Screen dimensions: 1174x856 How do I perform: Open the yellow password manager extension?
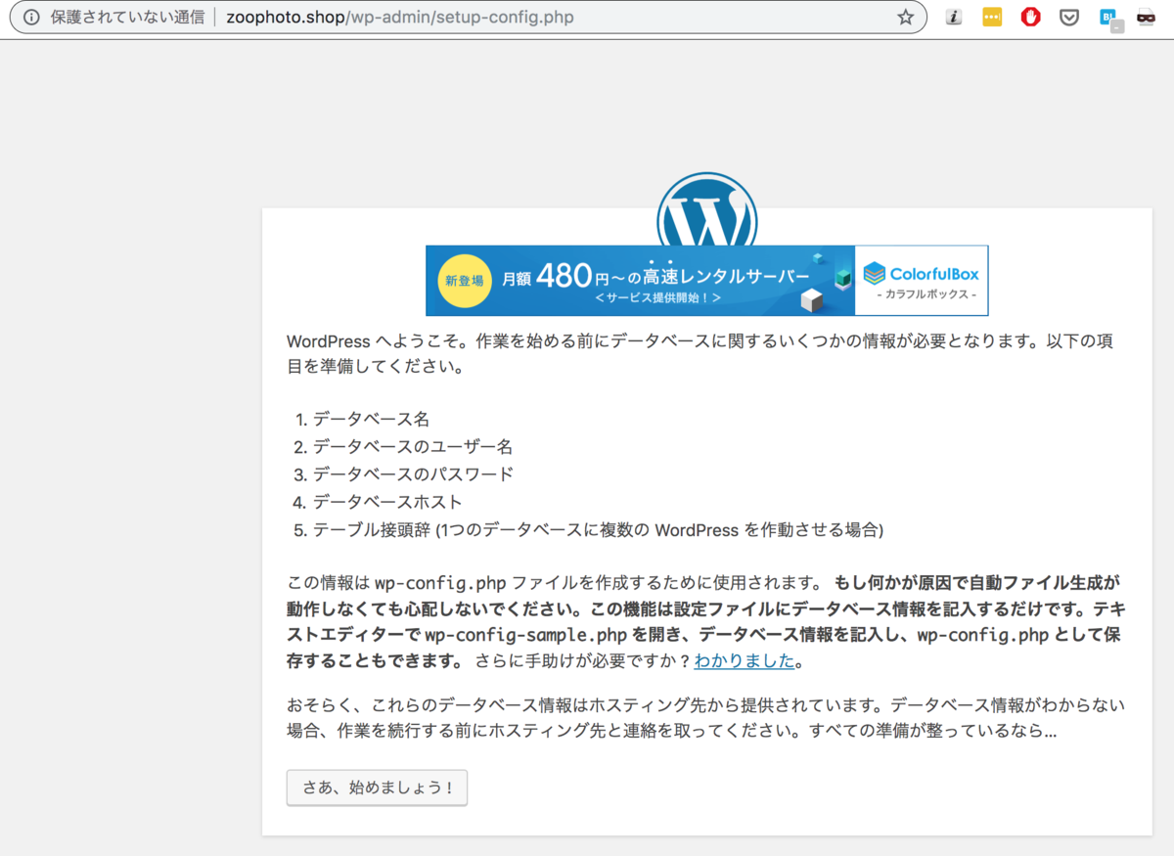992,18
